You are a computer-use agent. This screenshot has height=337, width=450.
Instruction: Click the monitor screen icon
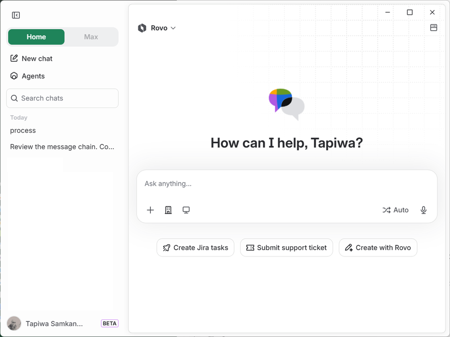coord(186,210)
